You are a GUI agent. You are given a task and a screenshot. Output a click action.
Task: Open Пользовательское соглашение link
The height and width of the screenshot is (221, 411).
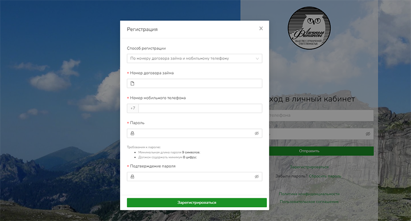[x=309, y=202]
